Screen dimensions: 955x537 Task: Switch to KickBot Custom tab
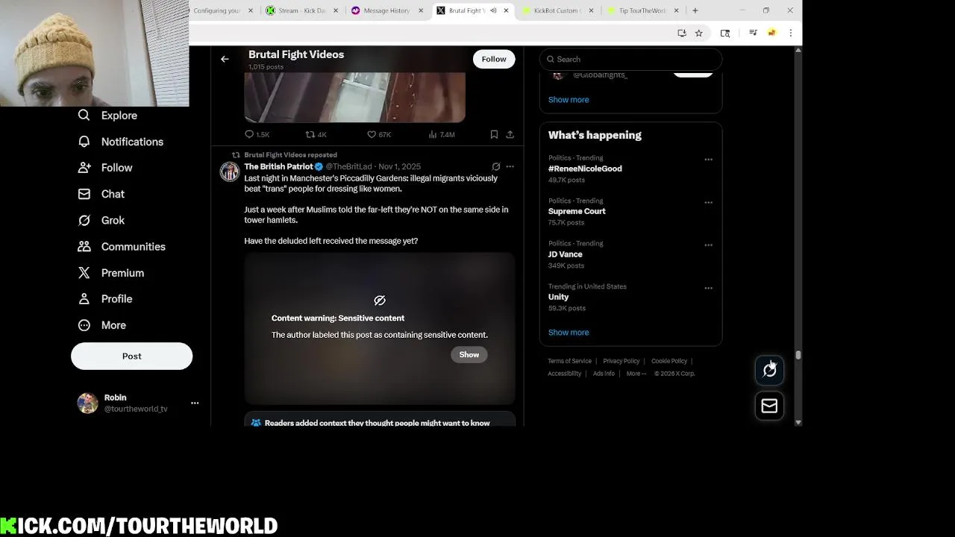point(557,10)
